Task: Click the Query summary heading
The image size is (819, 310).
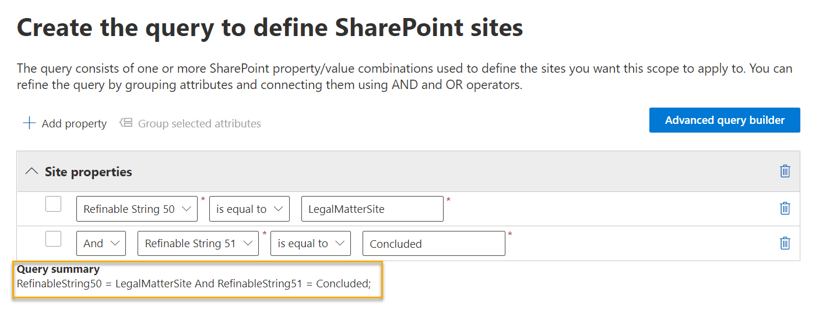Action: pyautogui.click(x=58, y=269)
